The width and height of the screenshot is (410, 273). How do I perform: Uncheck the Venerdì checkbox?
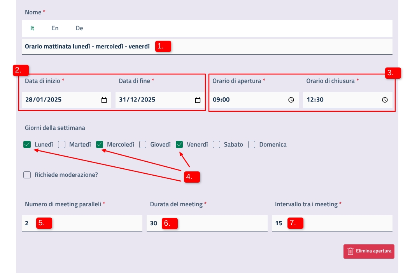179,145
